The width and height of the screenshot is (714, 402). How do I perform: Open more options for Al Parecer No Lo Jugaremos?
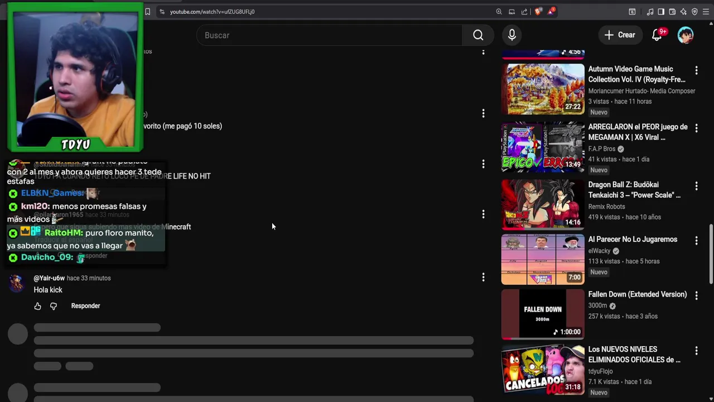tap(696, 241)
